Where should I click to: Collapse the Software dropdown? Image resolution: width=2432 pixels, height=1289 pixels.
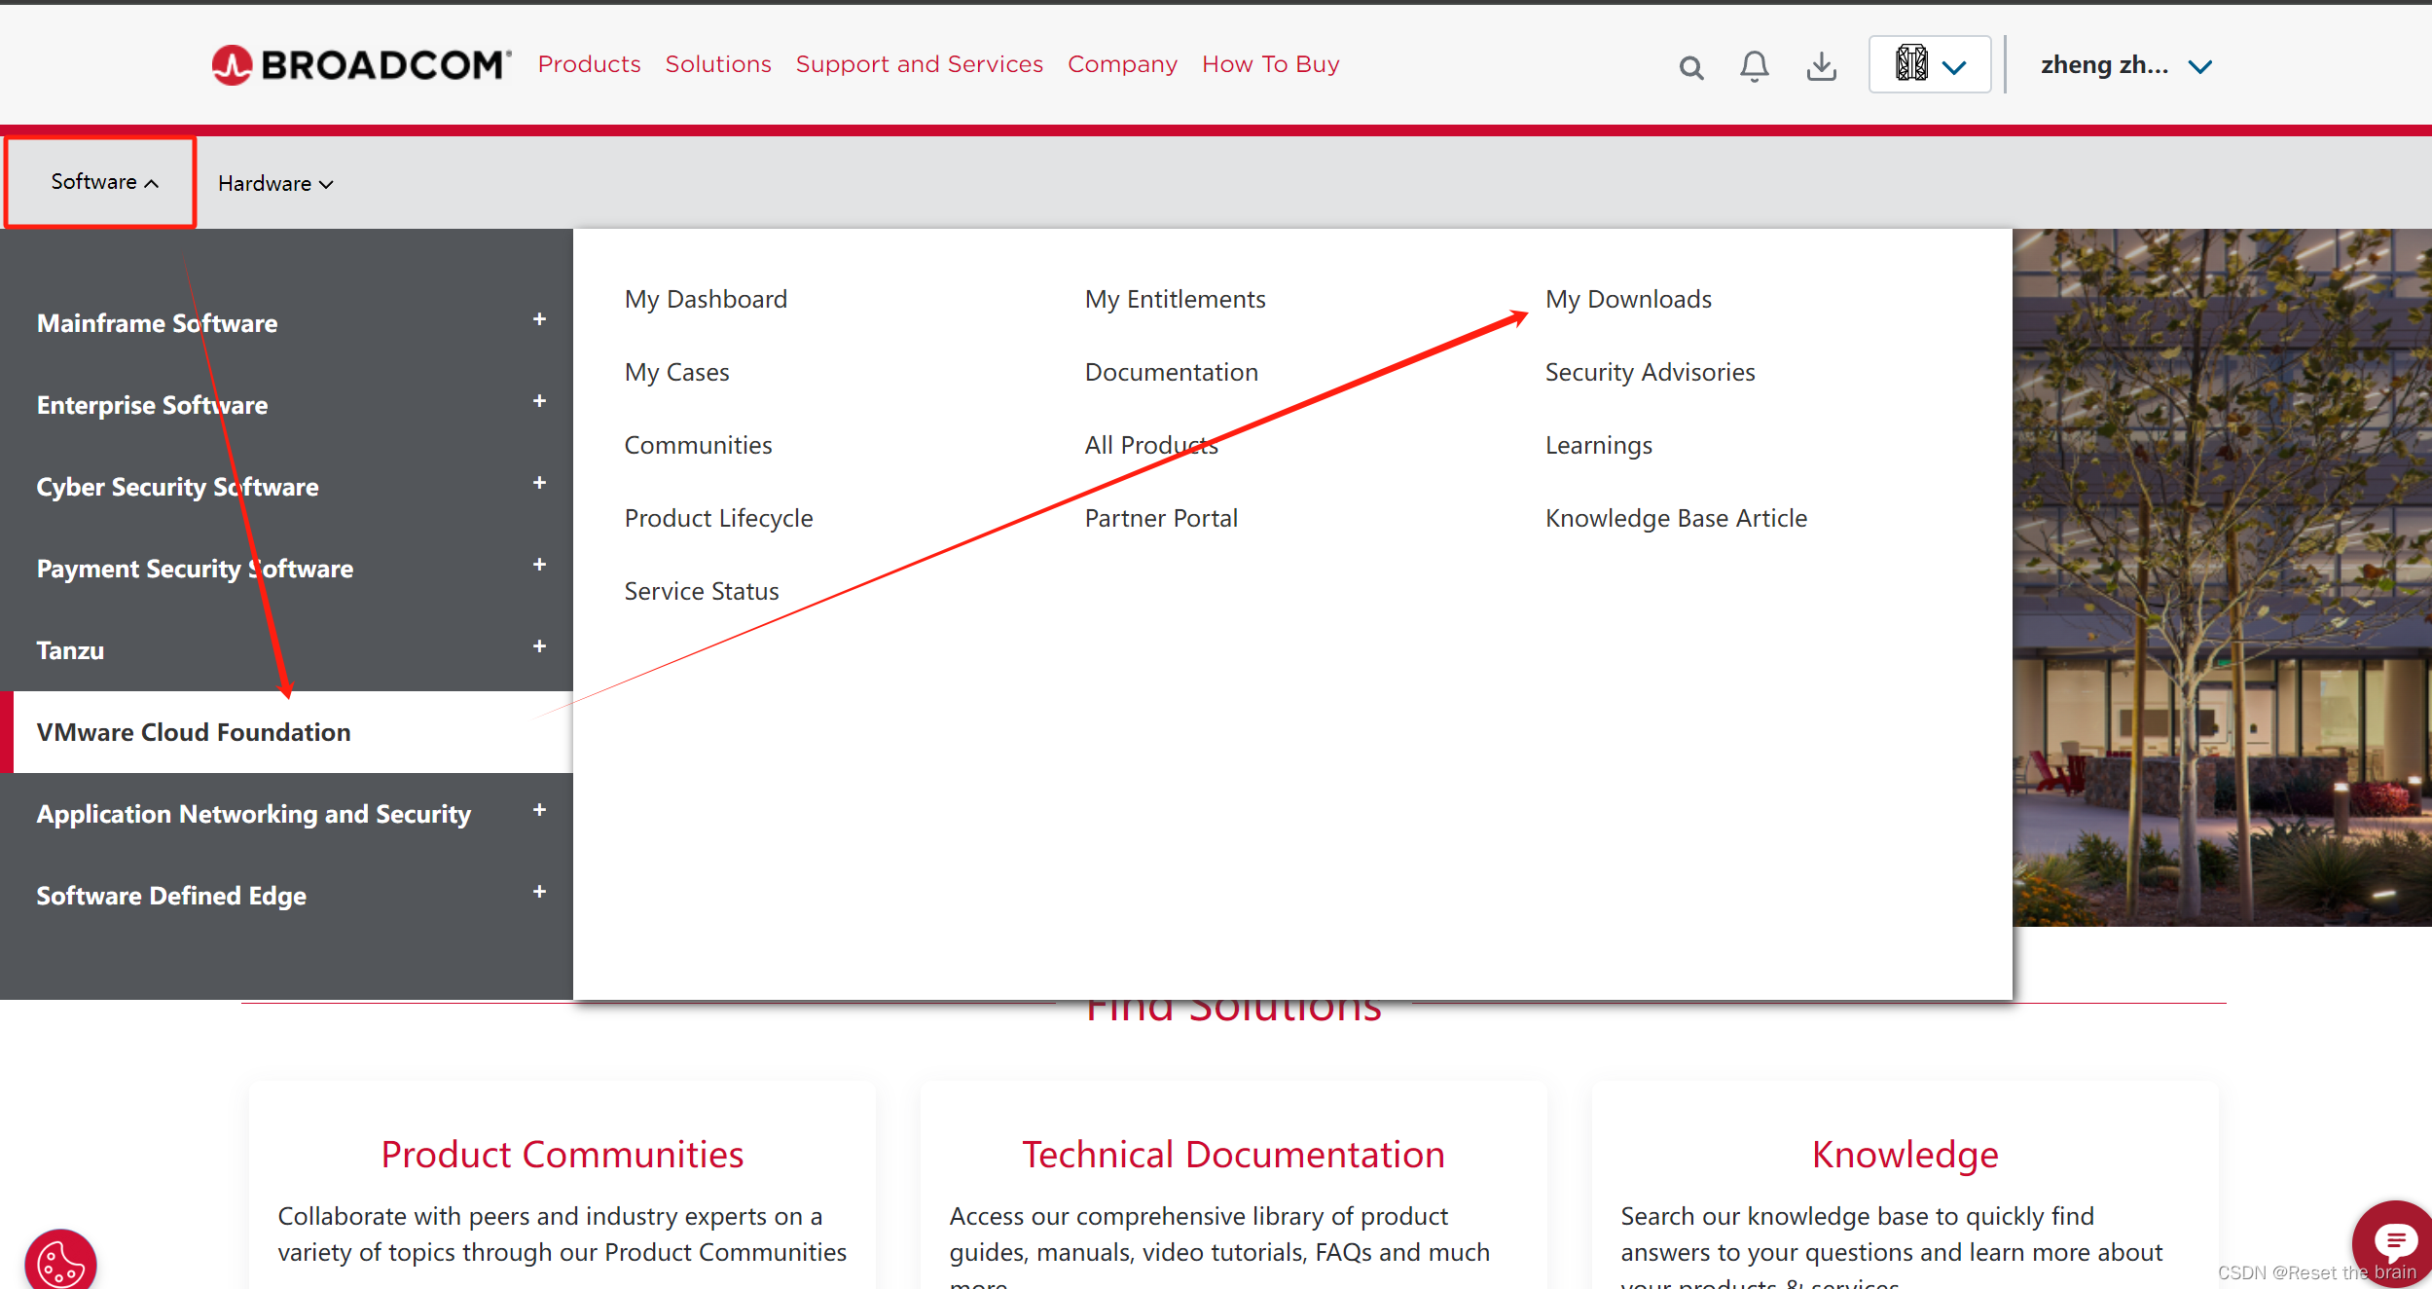[x=103, y=182]
